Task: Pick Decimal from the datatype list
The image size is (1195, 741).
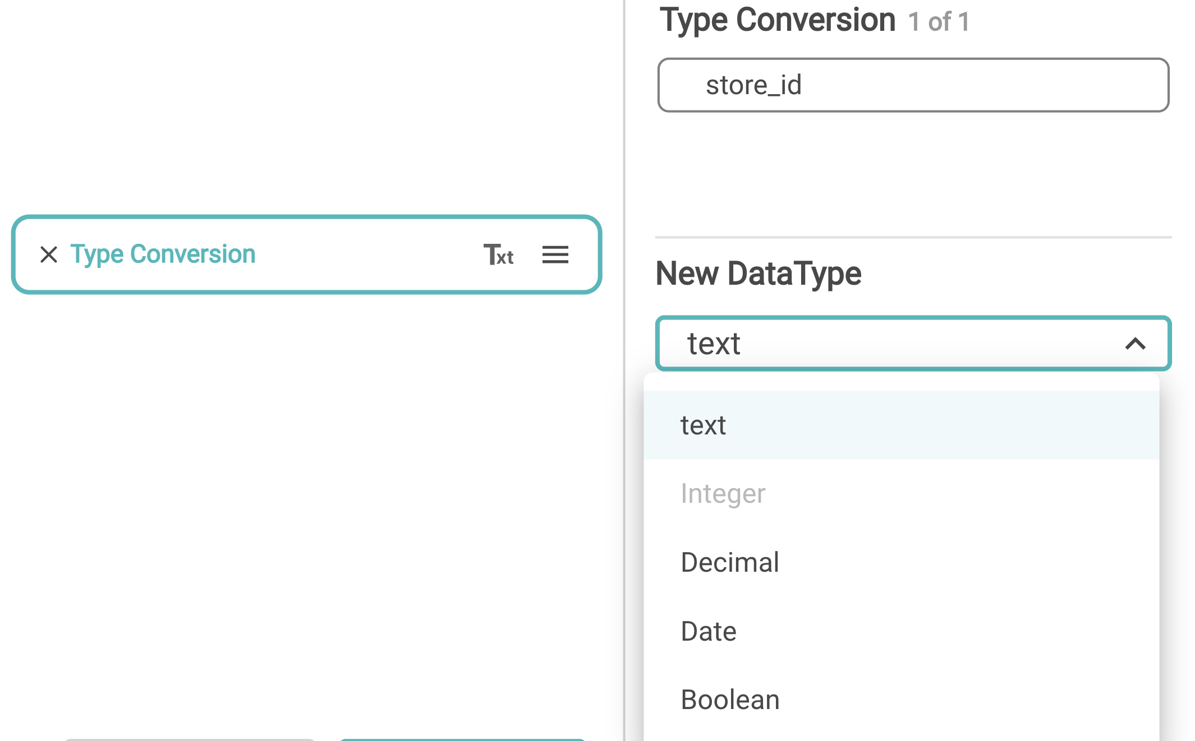Action: click(x=729, y=562)
